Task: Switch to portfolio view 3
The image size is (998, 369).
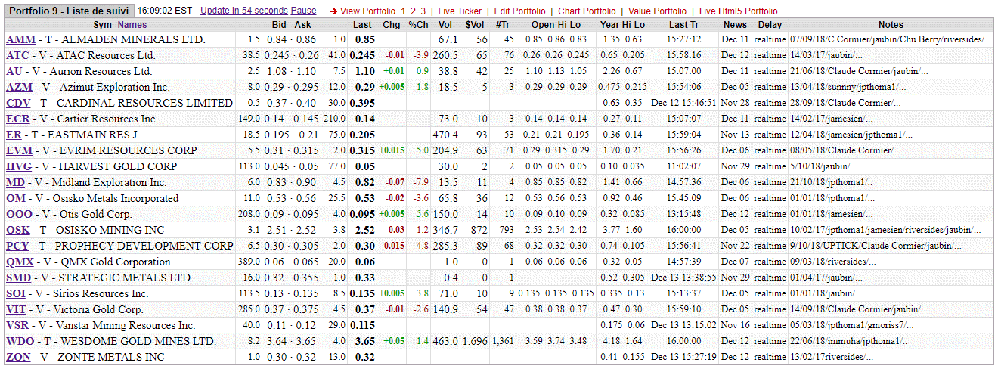Action: [423, 11]
